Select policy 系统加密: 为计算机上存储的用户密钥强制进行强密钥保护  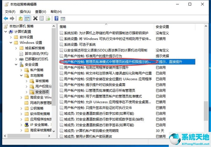coord(106,33)
